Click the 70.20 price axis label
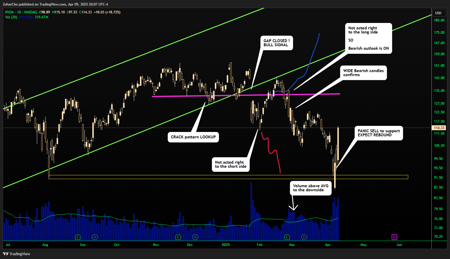The height and width of the screenshot is (259, 450). [x=438, y=237]
